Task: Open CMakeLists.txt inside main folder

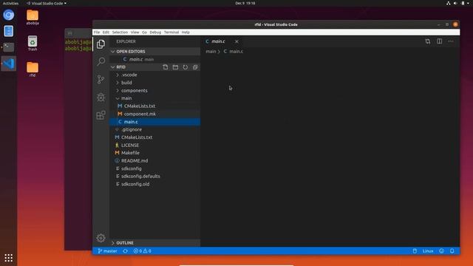Action: click(x=154, y=106)
